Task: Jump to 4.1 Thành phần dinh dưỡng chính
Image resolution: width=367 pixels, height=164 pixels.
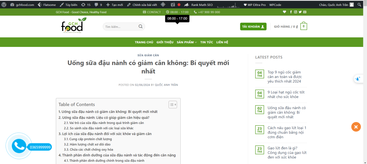Action: 104,160
